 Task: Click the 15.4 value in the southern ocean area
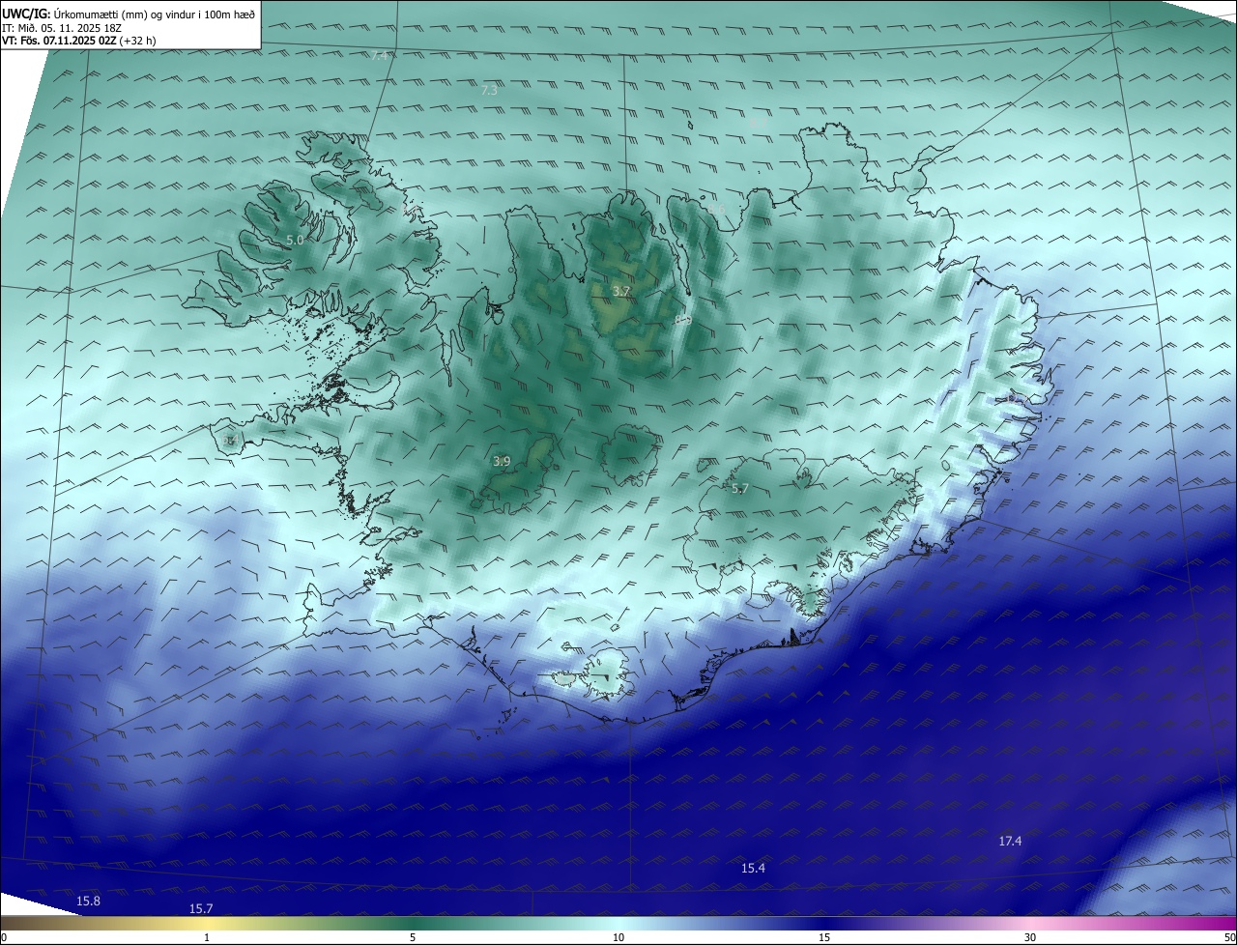753,869
